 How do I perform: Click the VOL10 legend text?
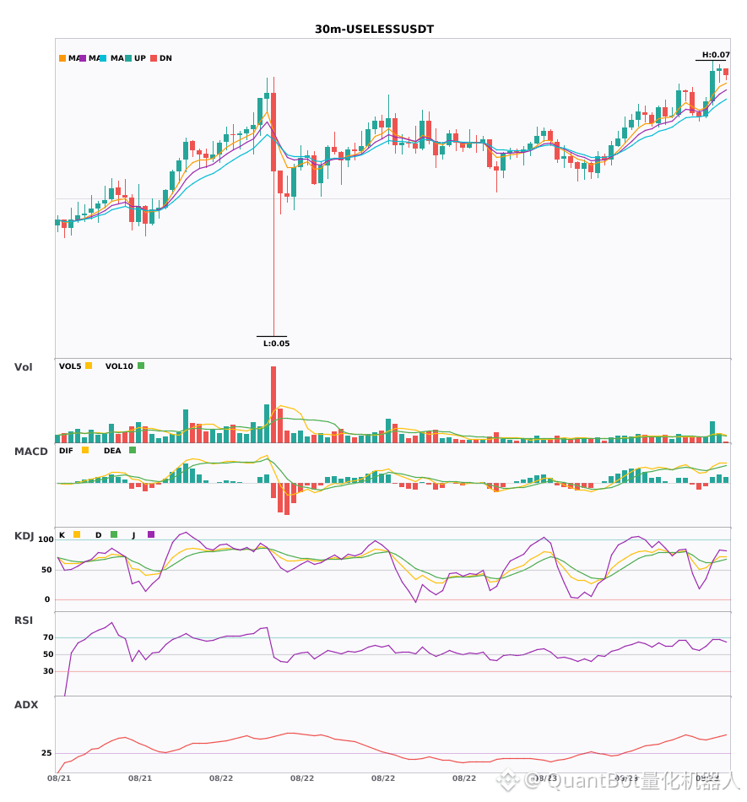coord(119,366)
